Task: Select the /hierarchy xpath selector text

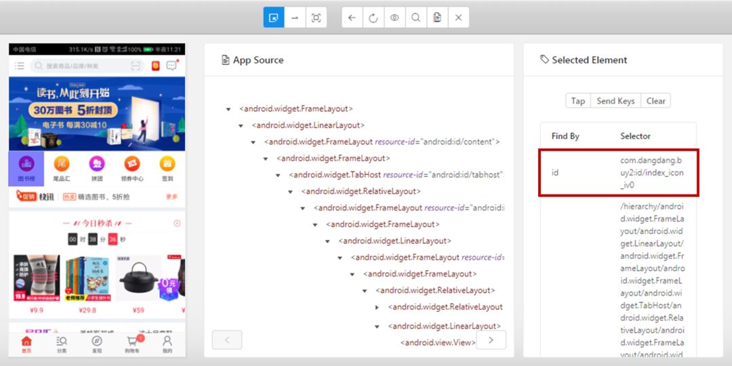Action: click(x=652, y=281)
